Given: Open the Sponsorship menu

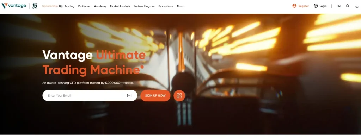Looking at the screenshot, I should pos(52,6).
